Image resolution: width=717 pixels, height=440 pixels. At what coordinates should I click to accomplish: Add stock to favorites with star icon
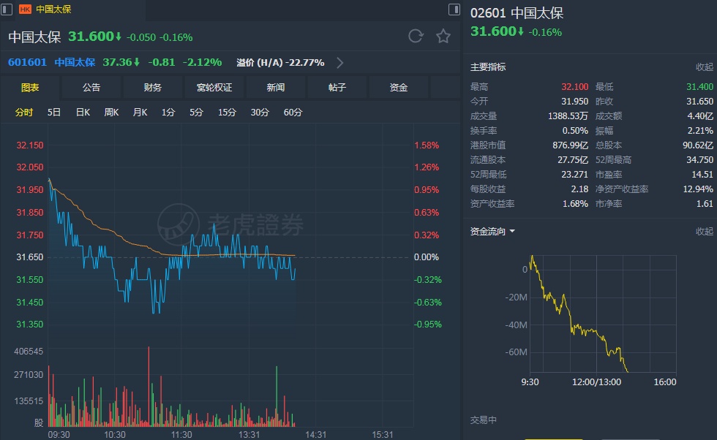point(443,36)
